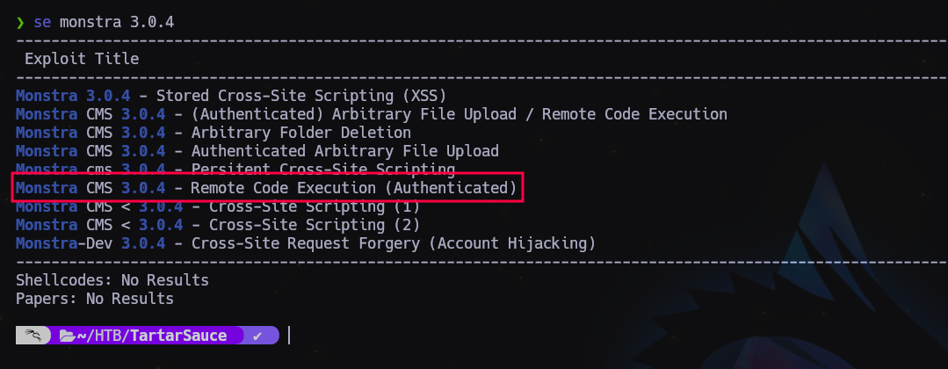Click the Cross-Site Scripting (2) result
The height and width of the screenshot is (369, 948).
pyautogui.click(x=218, y=224)
